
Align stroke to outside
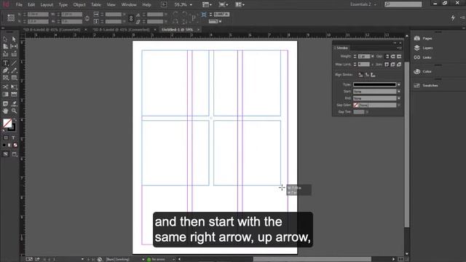click(x=373, y=75)
